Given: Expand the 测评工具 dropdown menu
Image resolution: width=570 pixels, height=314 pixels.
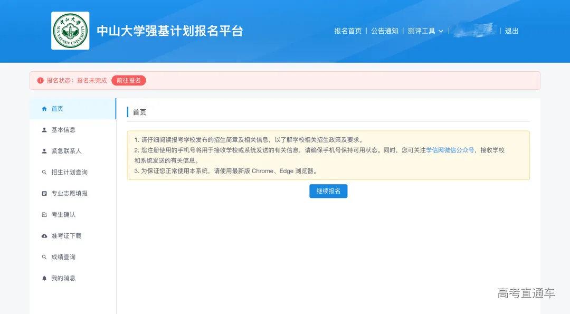Looking at the screenshot, I should pyautogui.click(x=425, y=31).
